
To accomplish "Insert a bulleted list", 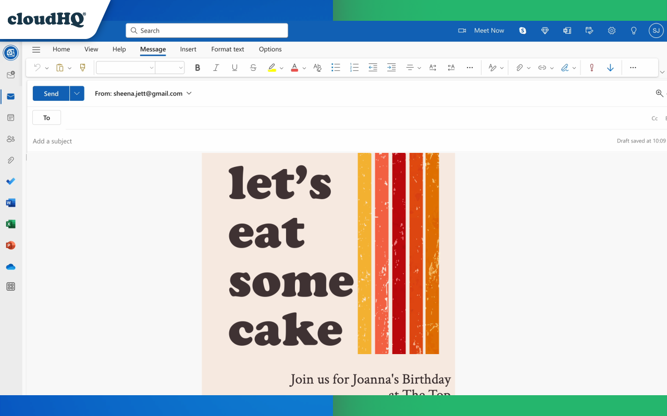I will point(336,67).
